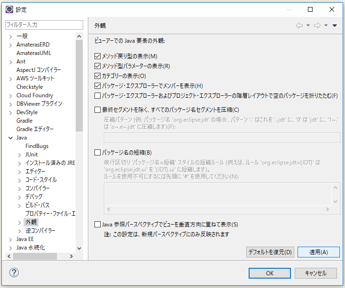
Task: Enable 最終セグメントを除く…圧縮(C) checkbox
Action: [x=97, y=109]
